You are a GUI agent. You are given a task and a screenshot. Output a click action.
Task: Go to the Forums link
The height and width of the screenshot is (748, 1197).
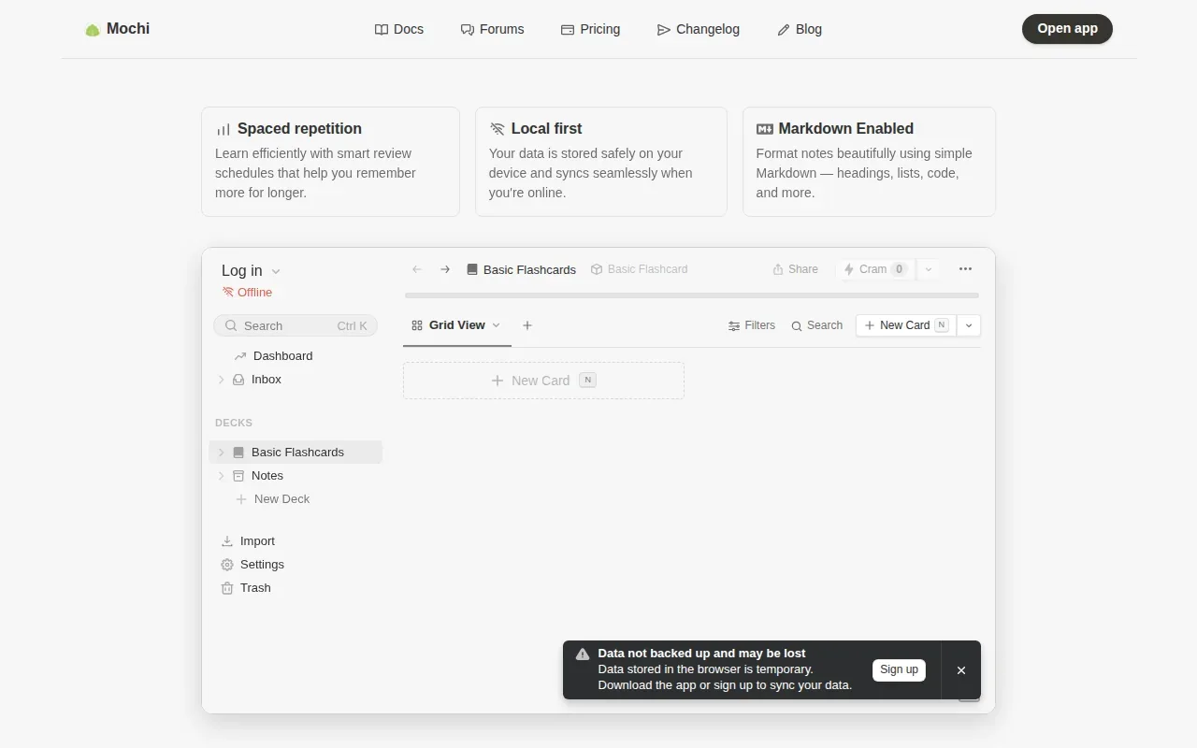[x=493, y=29]
